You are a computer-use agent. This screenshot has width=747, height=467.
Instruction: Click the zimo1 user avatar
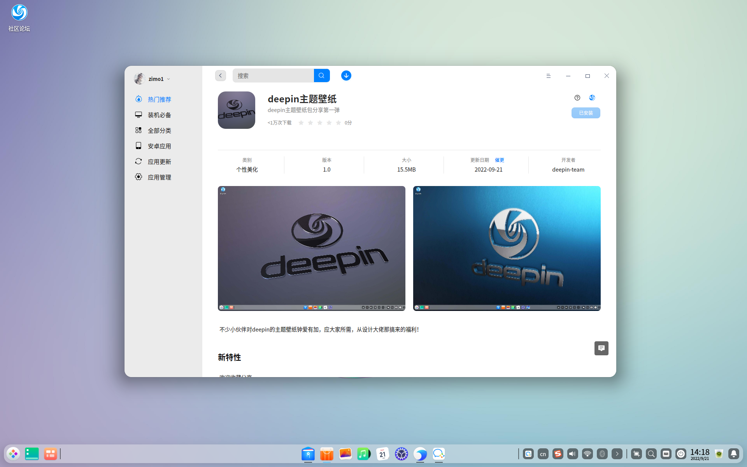pyautogui.click(x=140, y=79)
